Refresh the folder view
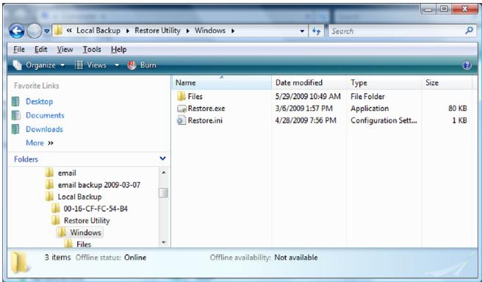 click(x=316, y=31)
